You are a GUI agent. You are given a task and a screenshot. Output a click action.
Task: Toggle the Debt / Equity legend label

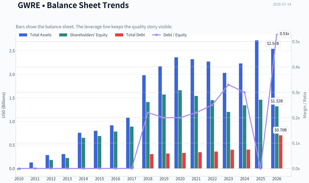tap(175, 35)
